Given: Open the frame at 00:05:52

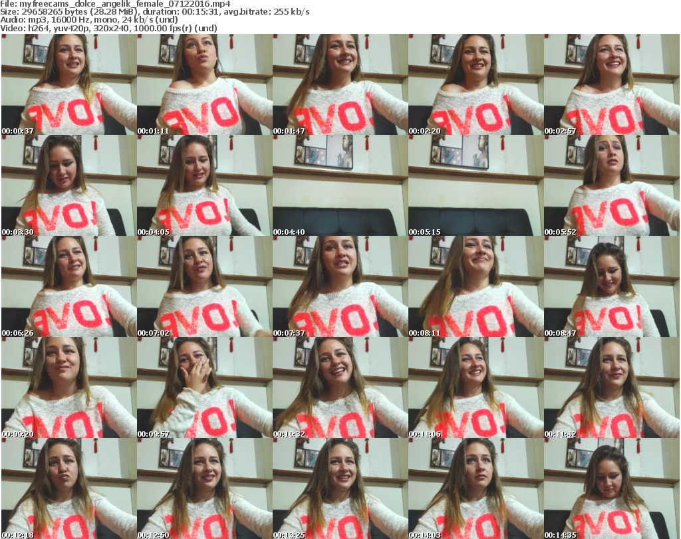Looking at the screenshot, I should pos(612,185).
